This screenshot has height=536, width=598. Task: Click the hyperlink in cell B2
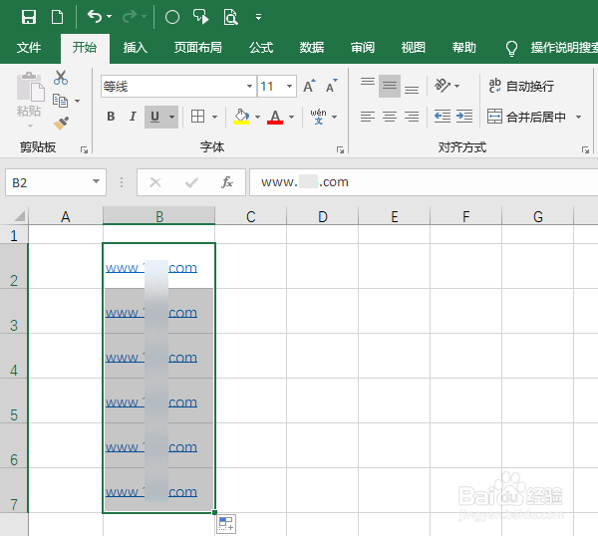coord(151,268)
